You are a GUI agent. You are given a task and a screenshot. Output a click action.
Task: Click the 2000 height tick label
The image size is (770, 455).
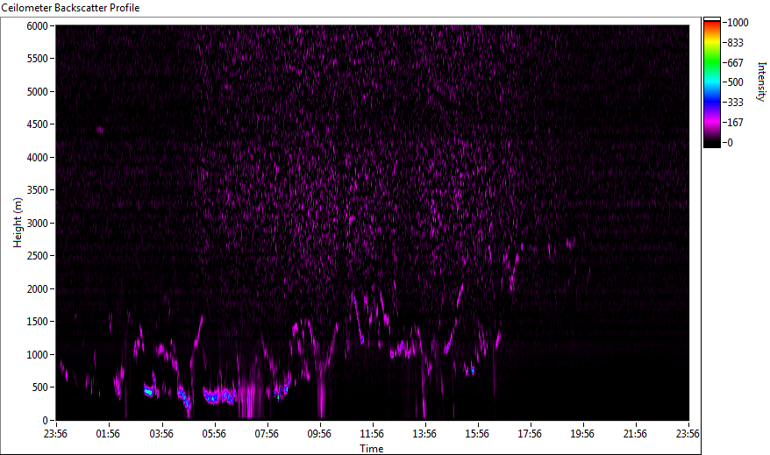tap(38, 288)
